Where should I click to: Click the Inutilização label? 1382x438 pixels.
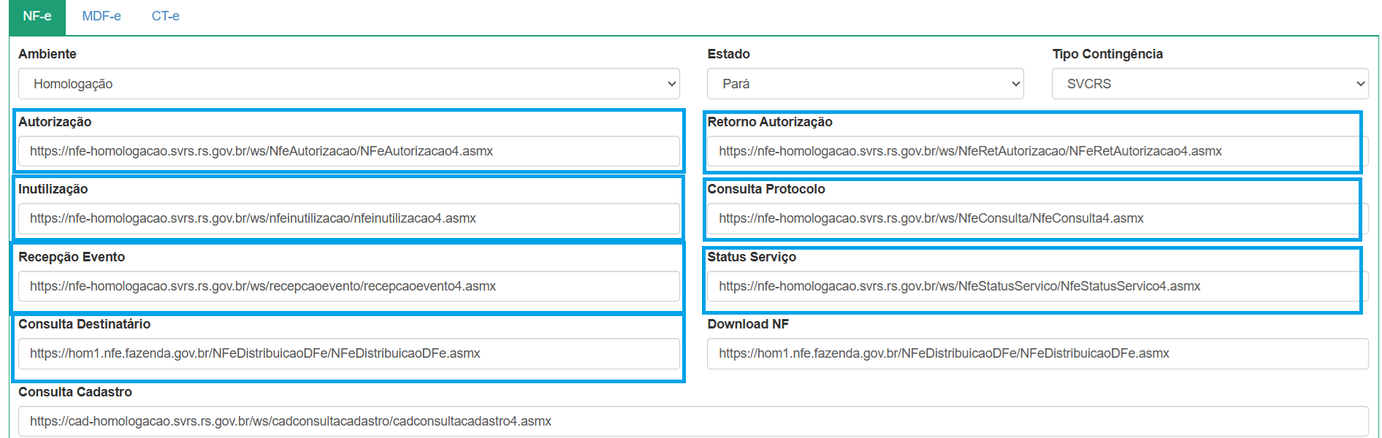(53, 189)
